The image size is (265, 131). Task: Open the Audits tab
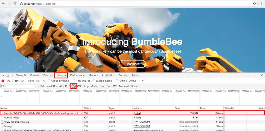[135, 75]
